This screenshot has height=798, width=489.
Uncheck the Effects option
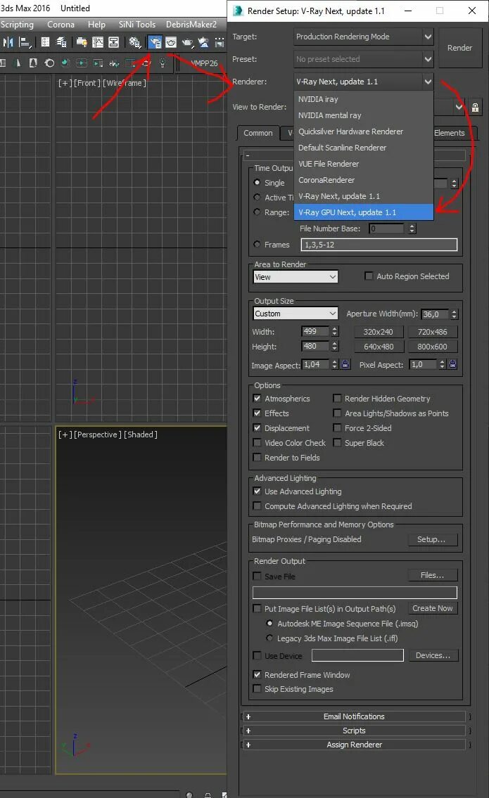[258, 413]
